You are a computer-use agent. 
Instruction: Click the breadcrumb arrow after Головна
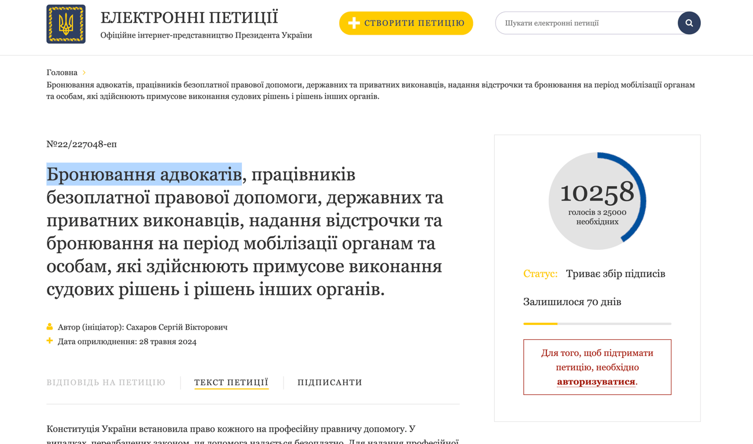pyautogui.click(x=85, y=72)
